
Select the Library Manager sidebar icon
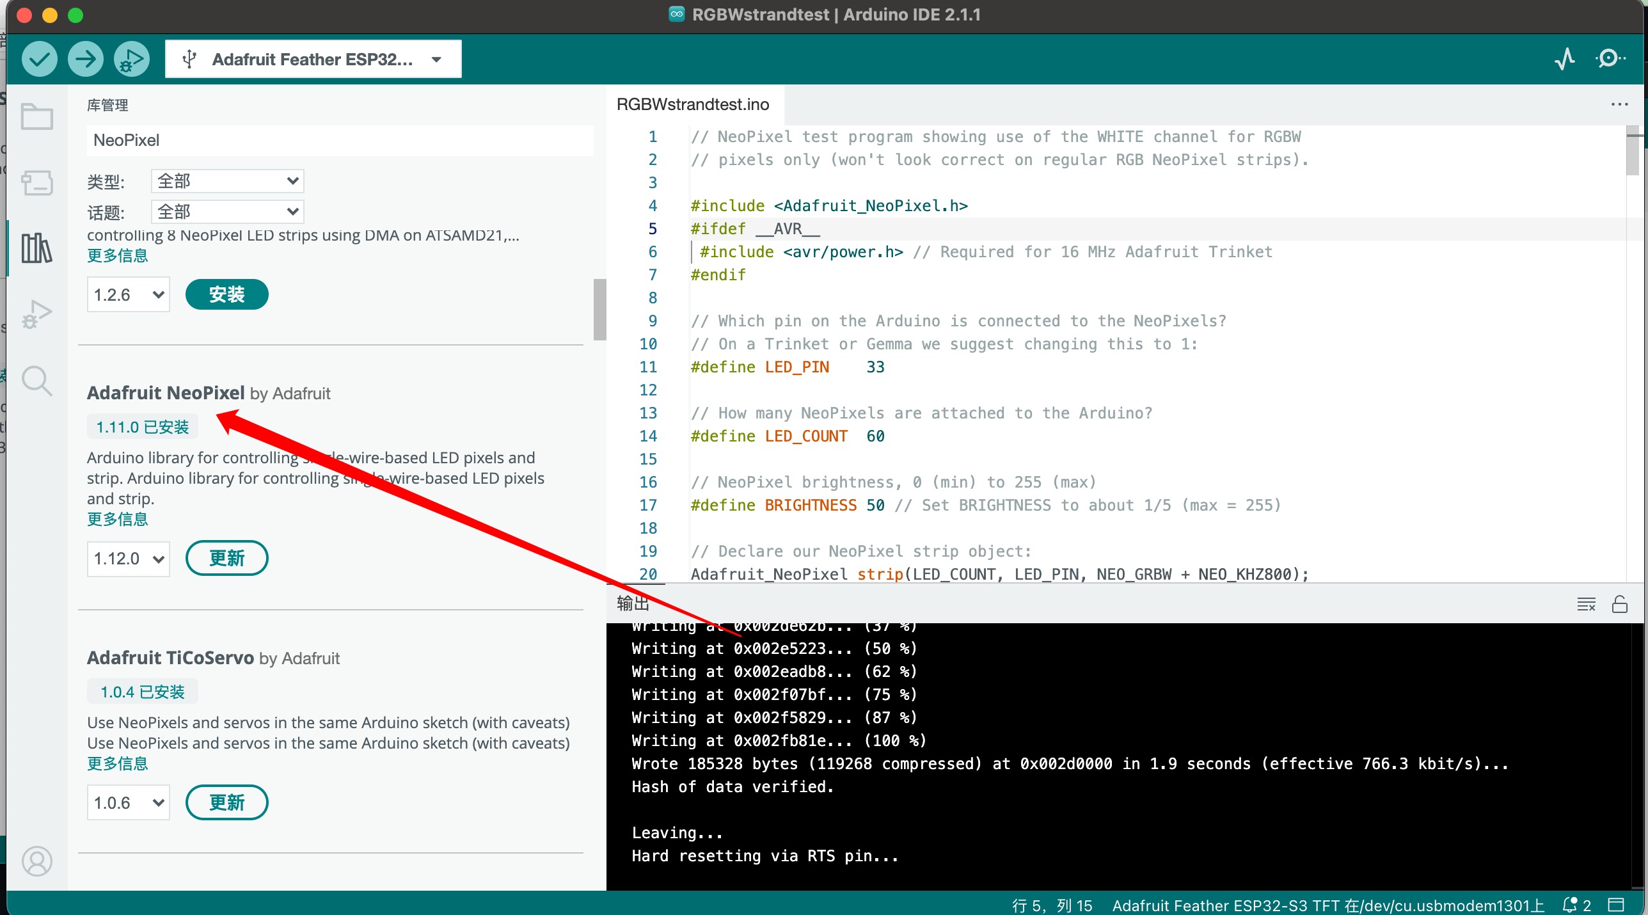tap(37, 248)
